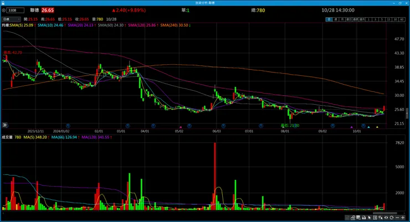Screen dimensions: 410x222
Task: Click the yellow triangle marker after 10/01
Action: click(377, 127)
